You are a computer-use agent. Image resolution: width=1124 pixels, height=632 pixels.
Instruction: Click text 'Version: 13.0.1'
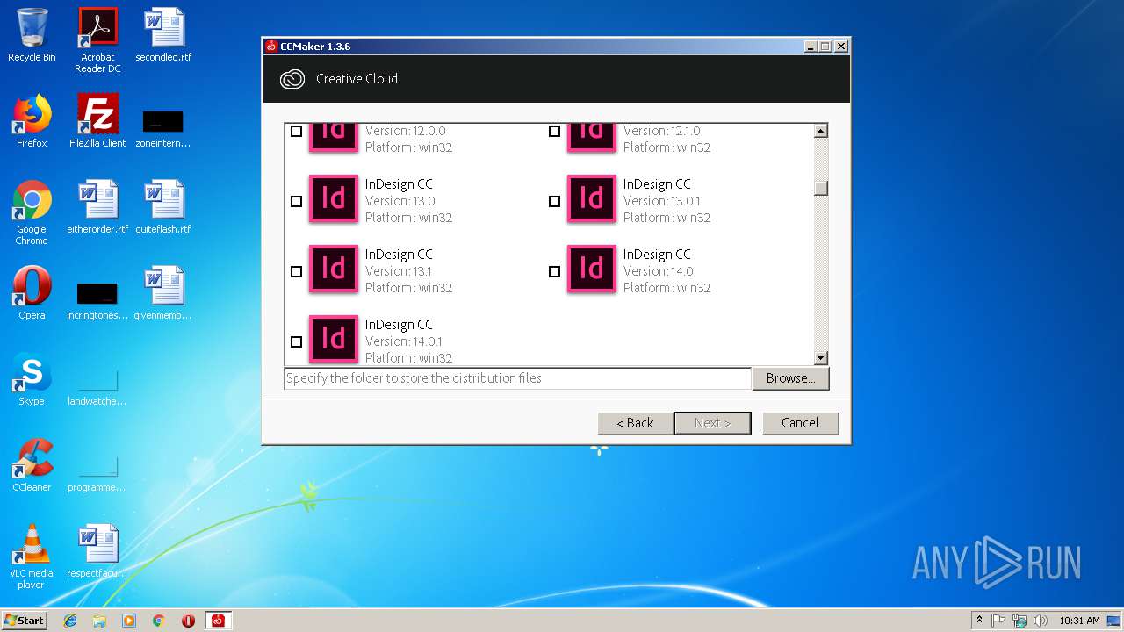pyautogui.click(x=662, y=201)
